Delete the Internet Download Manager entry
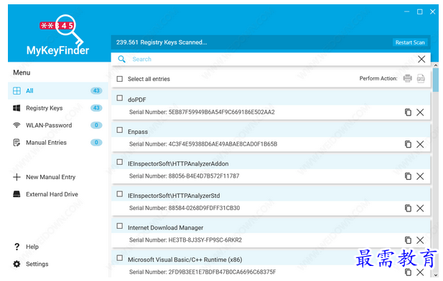 pyautogui.click(x=420, y=240)
